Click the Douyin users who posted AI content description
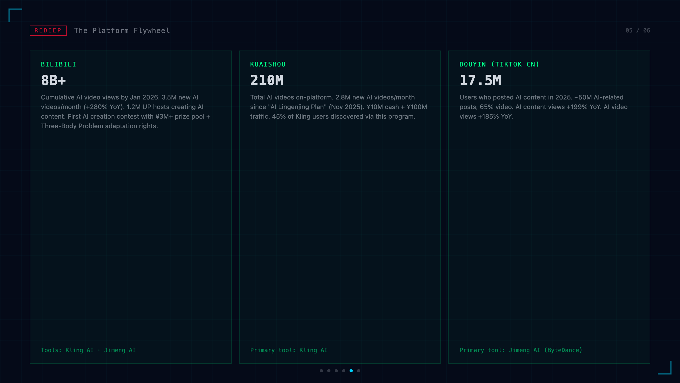Image resolution: width=680 pixels, height=383 pixels. pos(543,107)
